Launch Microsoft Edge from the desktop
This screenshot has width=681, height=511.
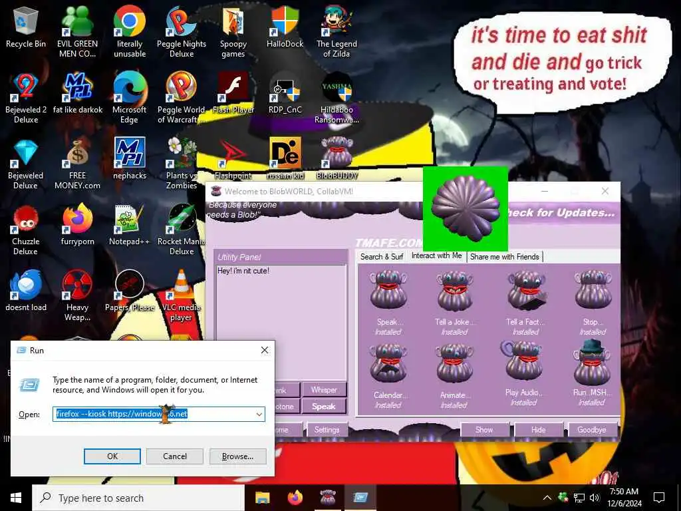(x=130, y=98)
